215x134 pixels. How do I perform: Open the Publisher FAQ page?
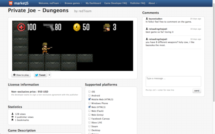138,3
